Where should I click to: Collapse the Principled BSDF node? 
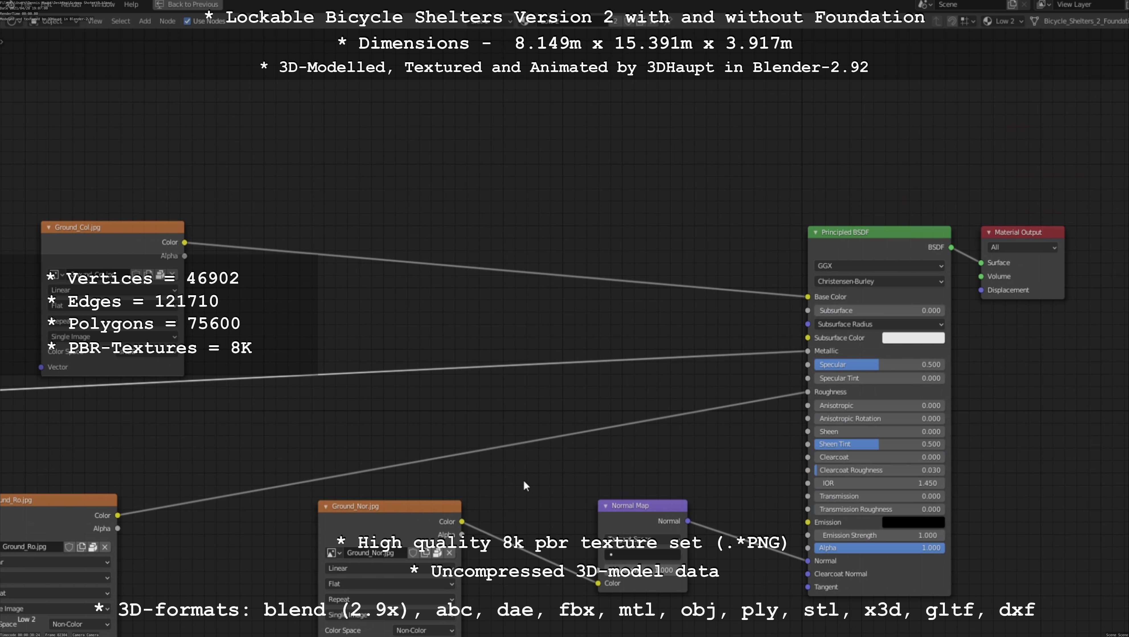coord(815,232)
